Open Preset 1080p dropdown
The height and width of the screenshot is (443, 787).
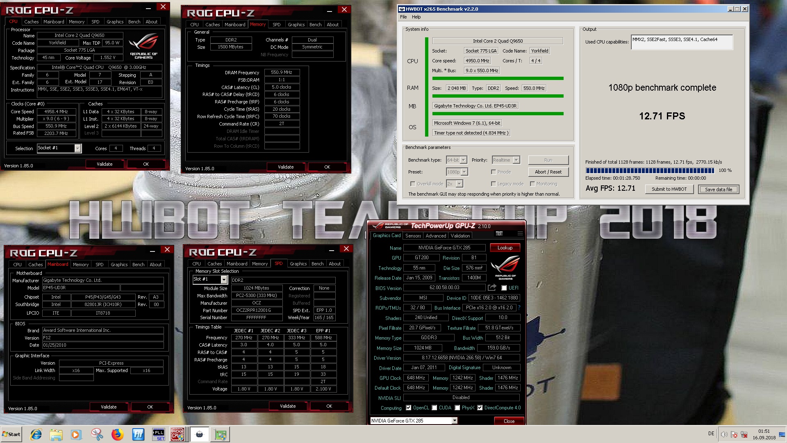point(457,172)
